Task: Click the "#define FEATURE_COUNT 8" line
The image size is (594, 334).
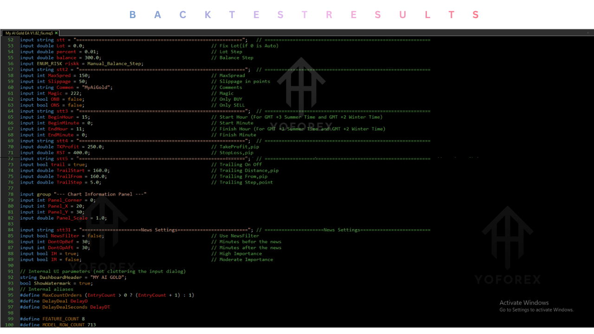Action: point(52,319)
